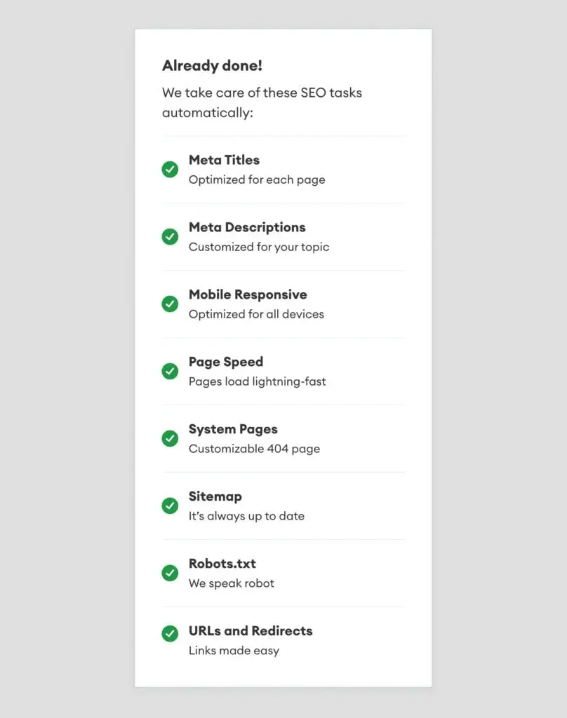Click the Already done! title
Image resolution: width=567 pixels, height=718 pixels.
coord(212,66)
